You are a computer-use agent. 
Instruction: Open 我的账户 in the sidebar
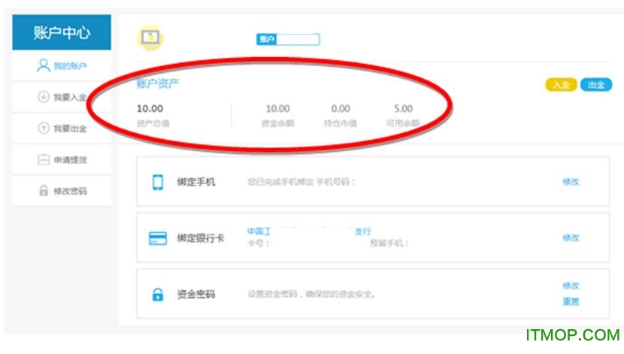[62, 65]
